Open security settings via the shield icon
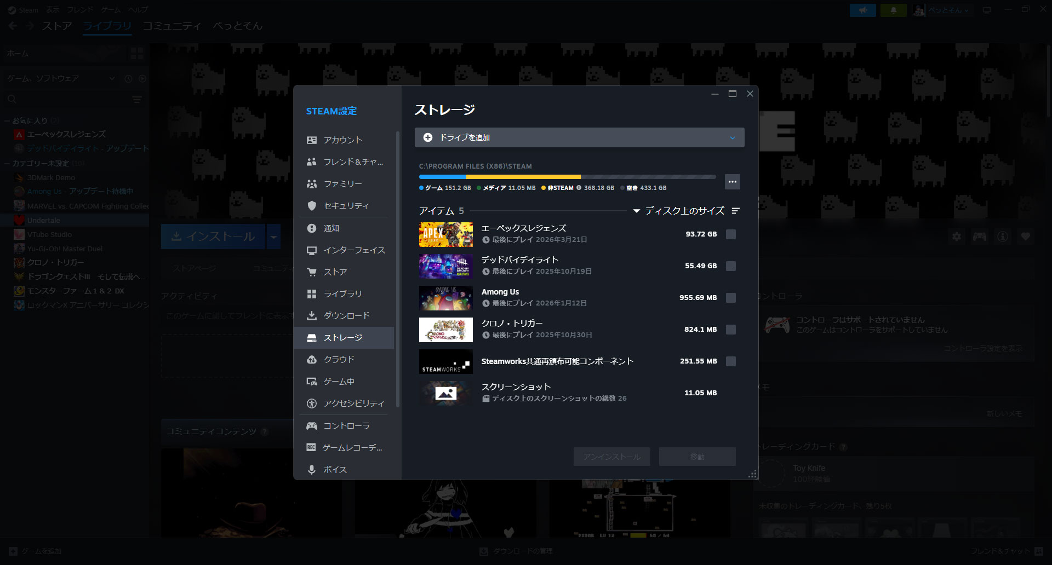Image resolution: width=1052 pixels, height=565 pixels. coord(312,206)
